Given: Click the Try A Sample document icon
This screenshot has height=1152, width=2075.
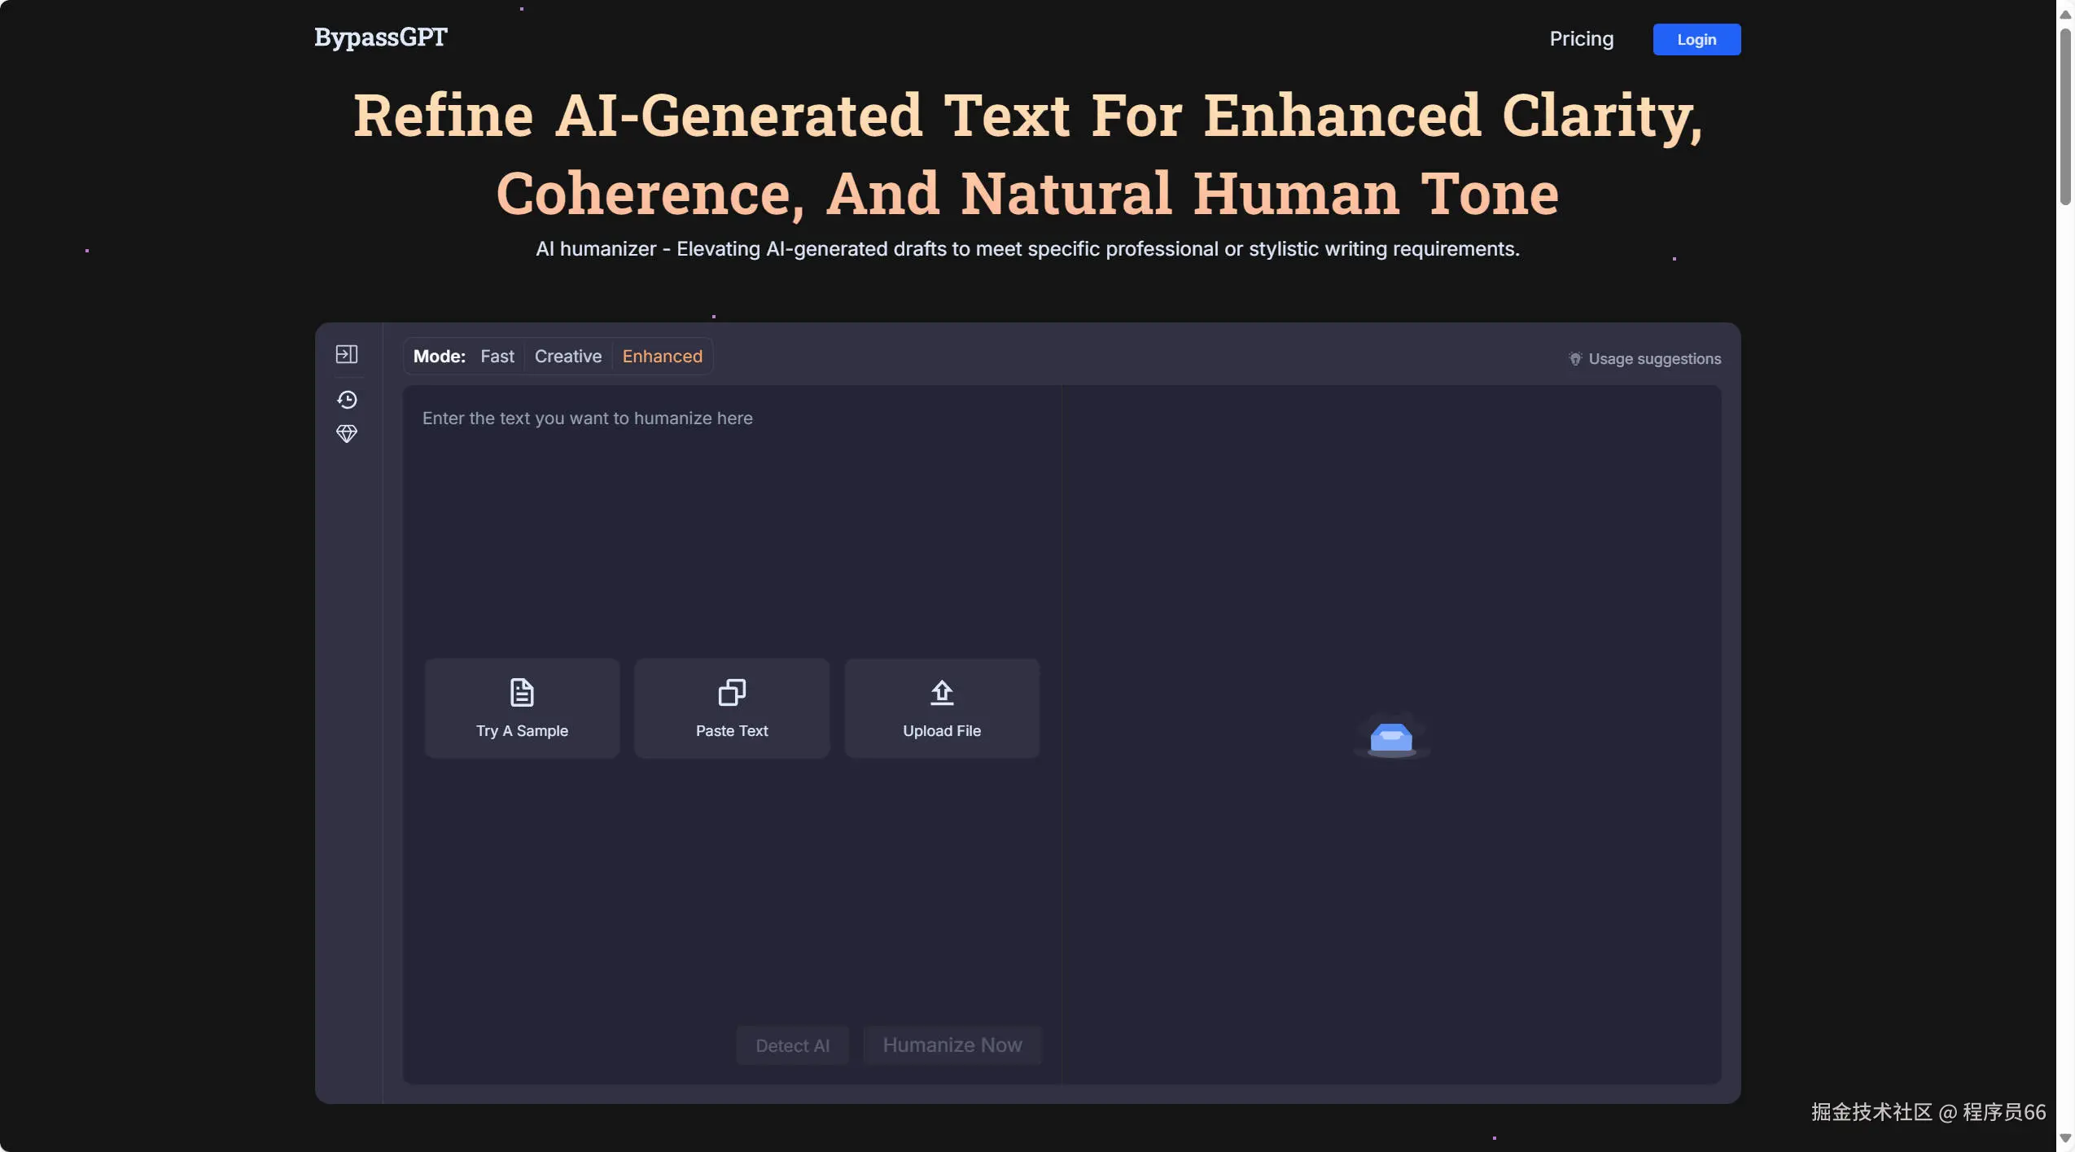Looking at the screenshot, I should (x=522, y=693).
